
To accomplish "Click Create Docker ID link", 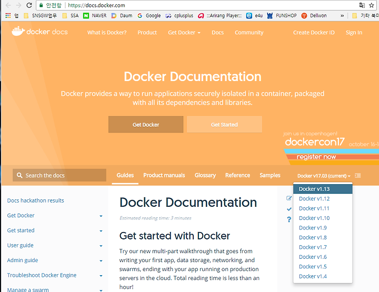I will (314, 33).
